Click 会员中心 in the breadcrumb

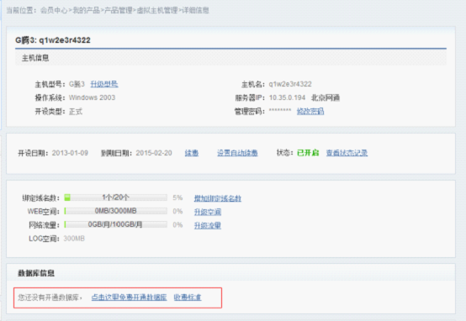tap(54, 10)
